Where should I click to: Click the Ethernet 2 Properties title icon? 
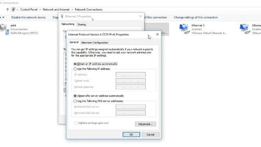click(62, 16)
